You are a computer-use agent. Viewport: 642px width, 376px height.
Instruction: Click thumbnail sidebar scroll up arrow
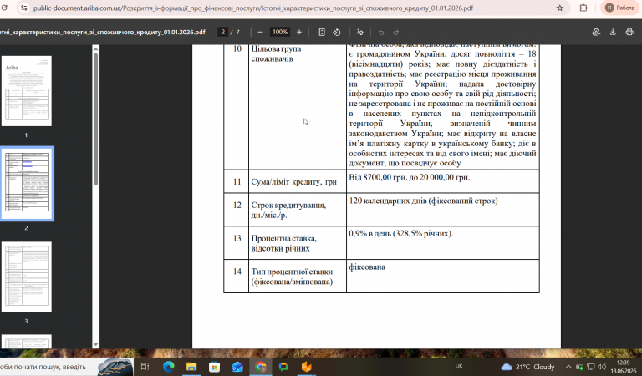pos(96,48)
